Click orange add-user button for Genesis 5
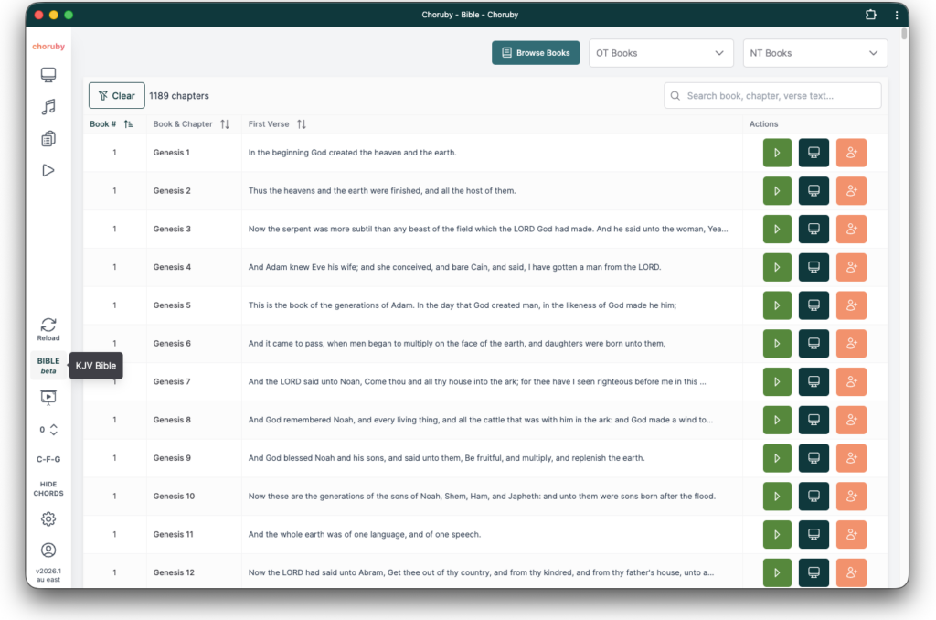The height and width of the screenshot is (620, 936). [851, 305]
